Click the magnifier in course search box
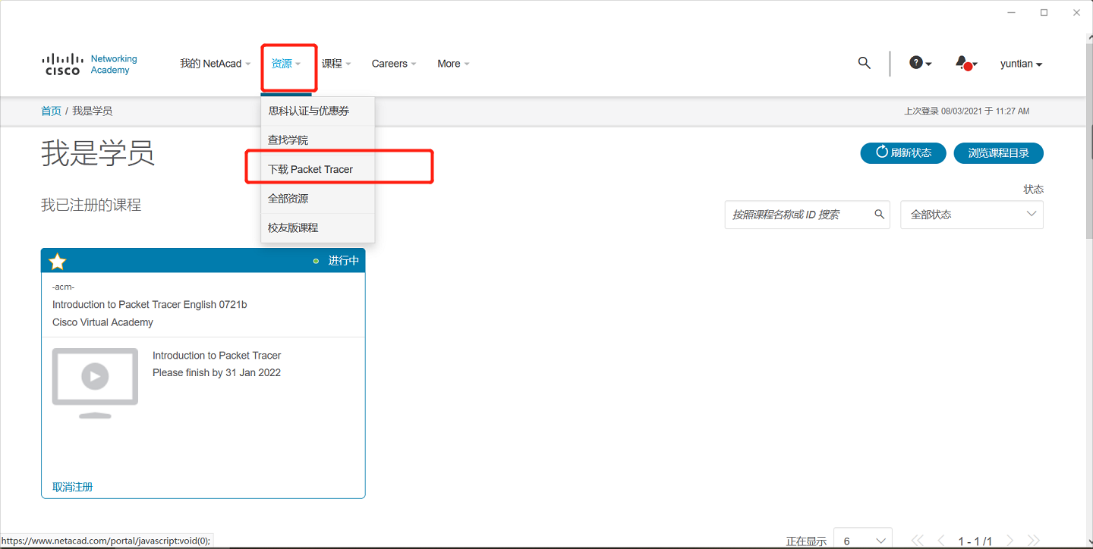Screen dimensions: 1093x549 tap(879, 215)
